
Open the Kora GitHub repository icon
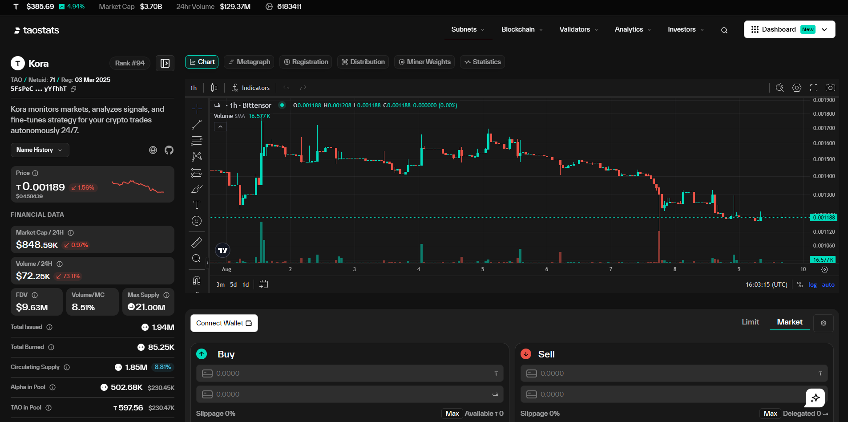[169, 150]
